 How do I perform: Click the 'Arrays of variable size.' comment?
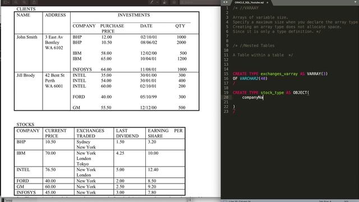pyautogui.click(x=260, y=17)
